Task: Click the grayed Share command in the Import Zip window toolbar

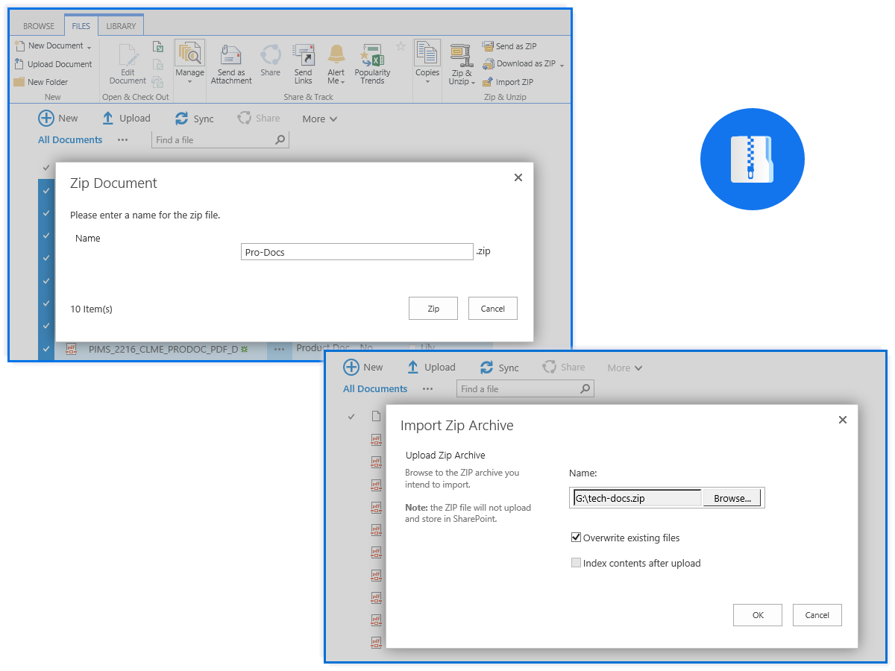Action: point(563,367)
